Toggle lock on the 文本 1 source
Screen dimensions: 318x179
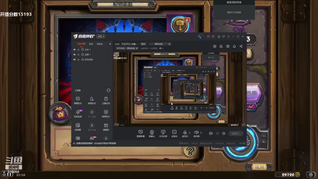click(x=78, y=49)
